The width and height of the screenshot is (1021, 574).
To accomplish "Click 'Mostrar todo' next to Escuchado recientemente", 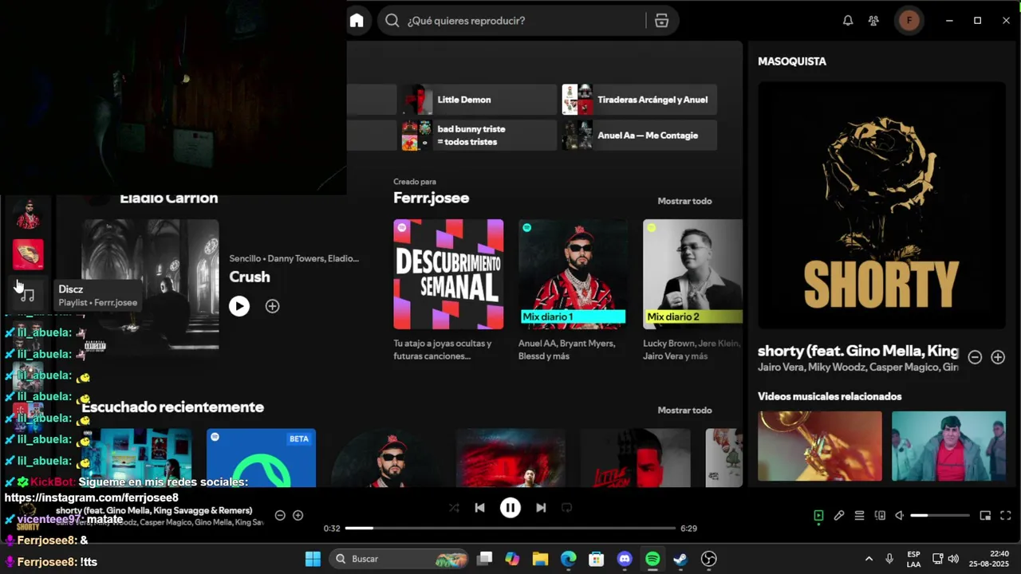I will (684, 410).
